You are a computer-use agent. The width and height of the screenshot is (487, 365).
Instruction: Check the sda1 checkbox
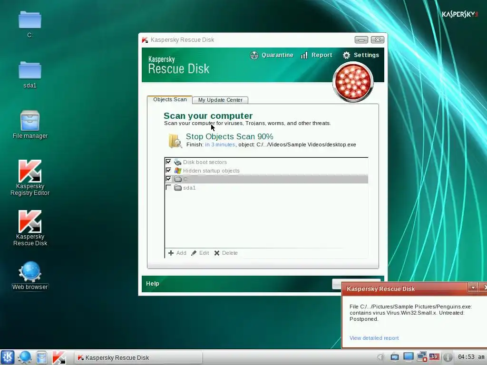(168, 187)
